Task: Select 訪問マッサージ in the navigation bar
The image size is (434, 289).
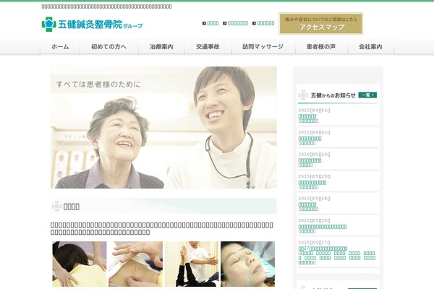Action: pos(263,47)
